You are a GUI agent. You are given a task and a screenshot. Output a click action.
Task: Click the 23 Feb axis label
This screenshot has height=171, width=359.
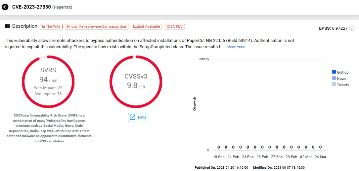click(248, 157)
